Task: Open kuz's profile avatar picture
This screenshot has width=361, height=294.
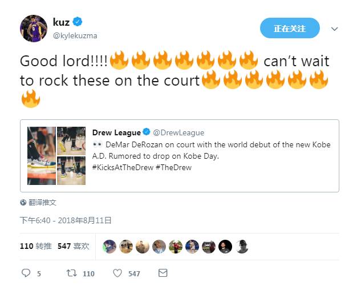Action: tap(34, 29)
